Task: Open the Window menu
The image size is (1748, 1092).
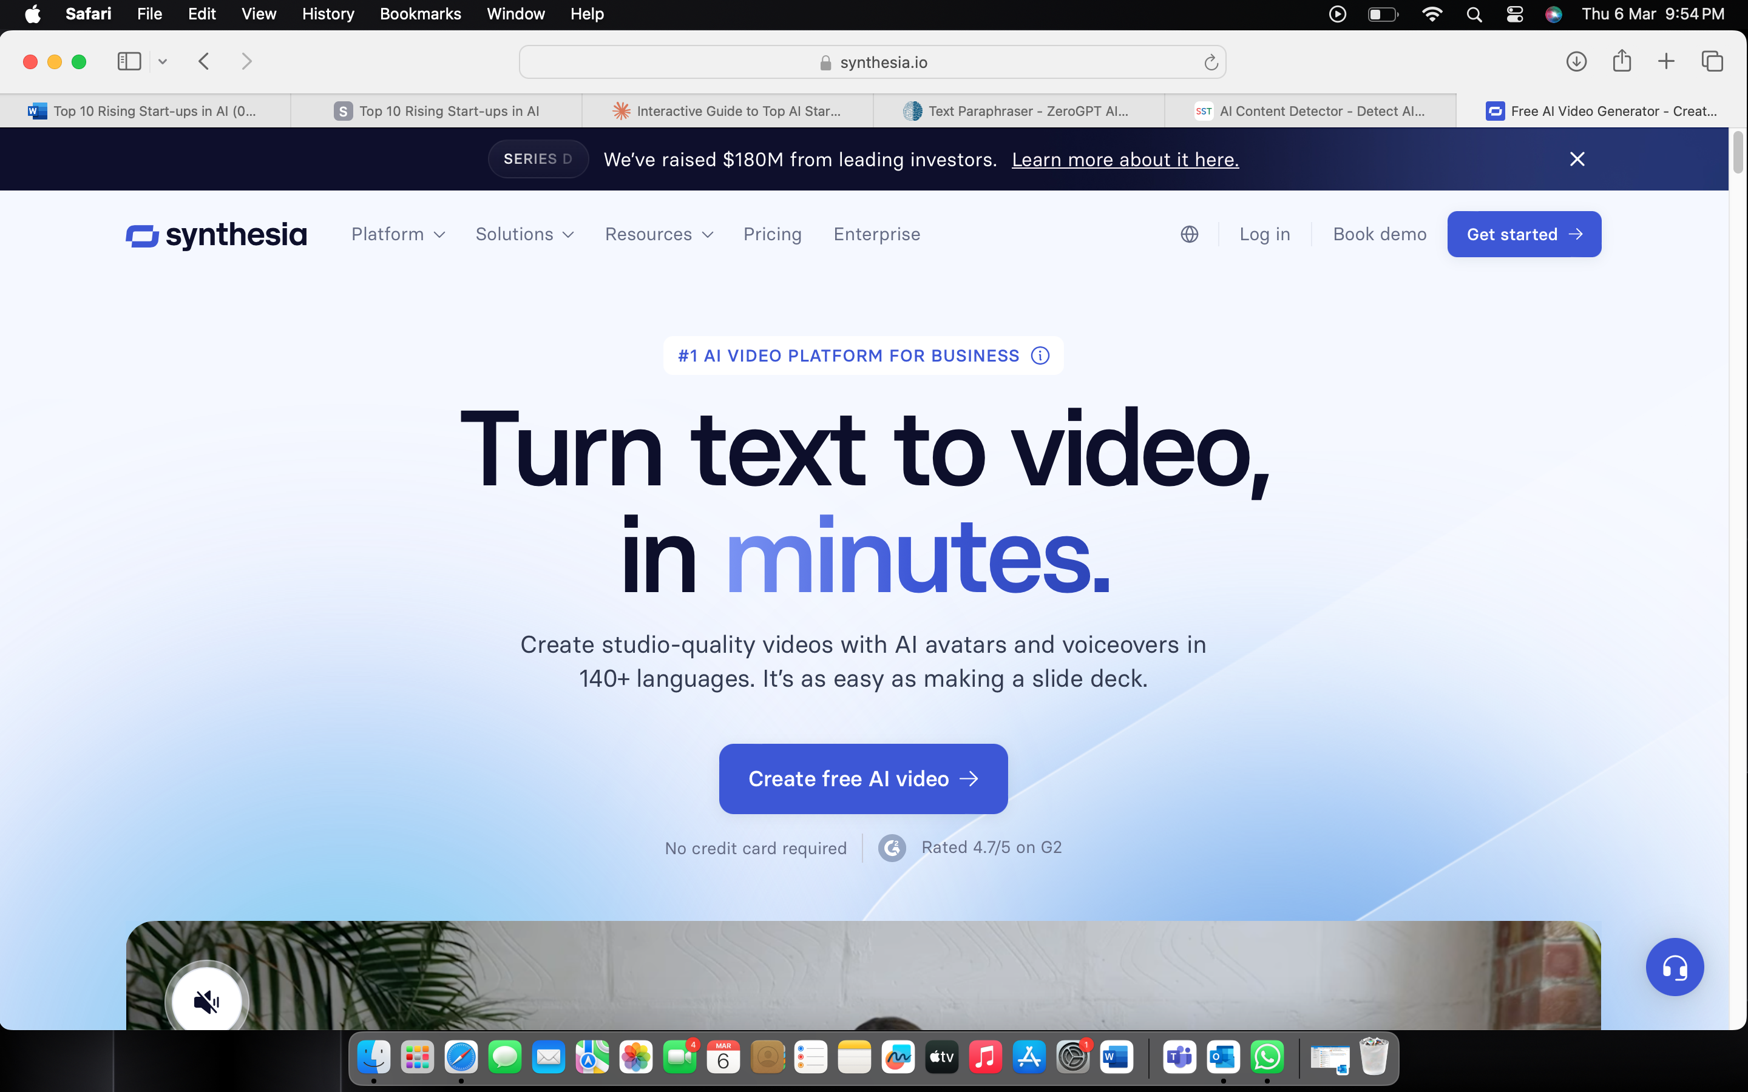Action: pos(516,14)
